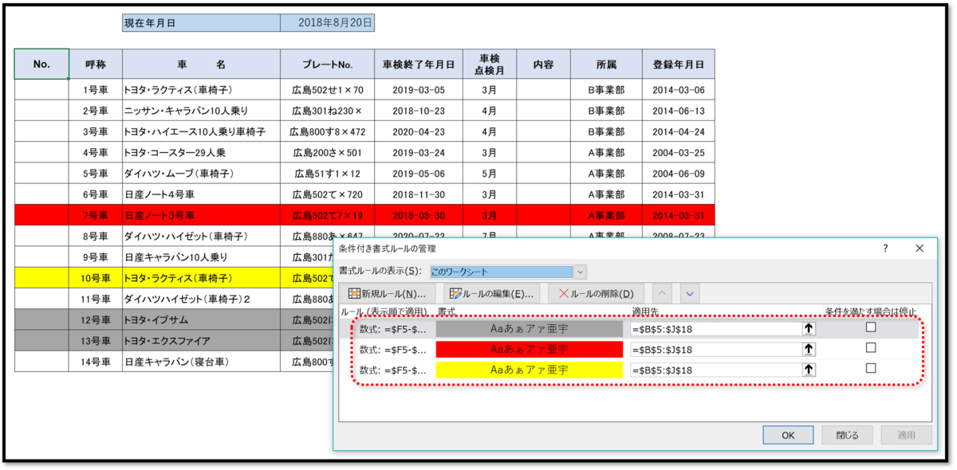Viewport: 957px width, 470px height.
Task: Tick the stop-if-true checkbox for the yellow rule
Action: point(871,369)
